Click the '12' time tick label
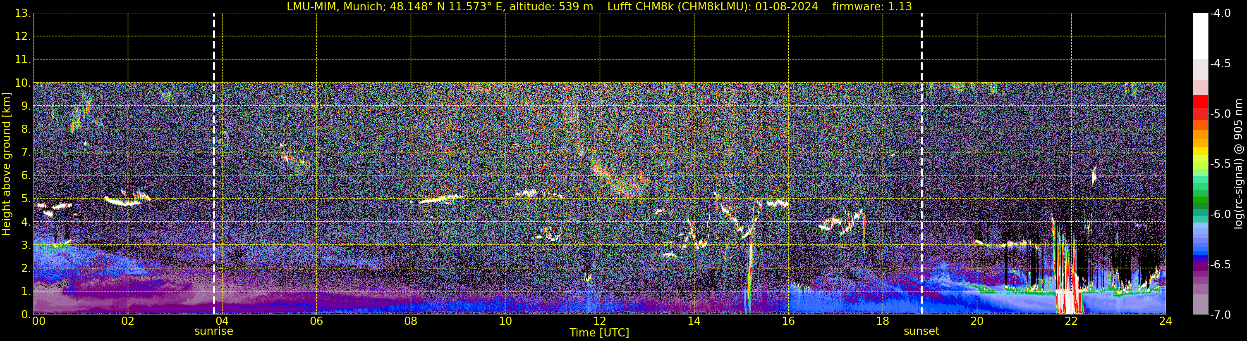Image resolution: width=1247 pixels, height=341 pixels. tap(600, 321)
